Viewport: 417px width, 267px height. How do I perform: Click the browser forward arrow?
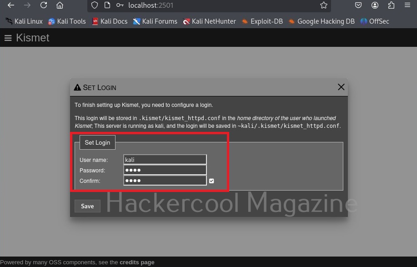tap(27, 5)
